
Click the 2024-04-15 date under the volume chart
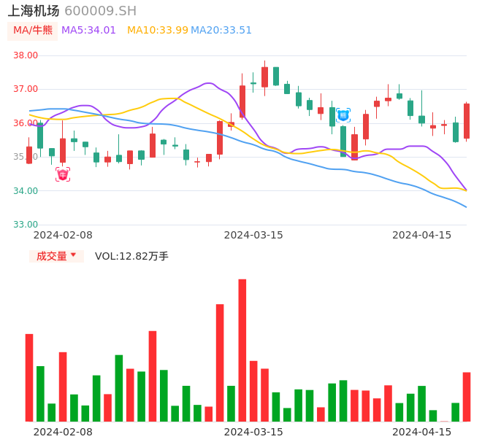coord(422,432)
